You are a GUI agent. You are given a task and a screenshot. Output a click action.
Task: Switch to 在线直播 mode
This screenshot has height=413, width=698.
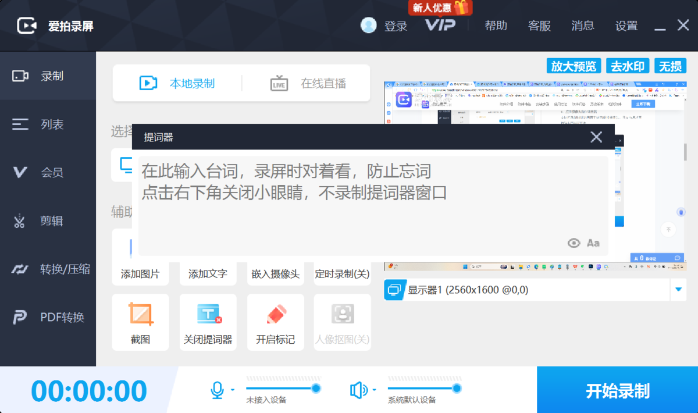[x=308, y=83]
